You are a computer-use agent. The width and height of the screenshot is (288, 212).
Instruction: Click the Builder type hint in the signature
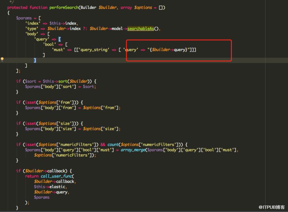[88, 7]
